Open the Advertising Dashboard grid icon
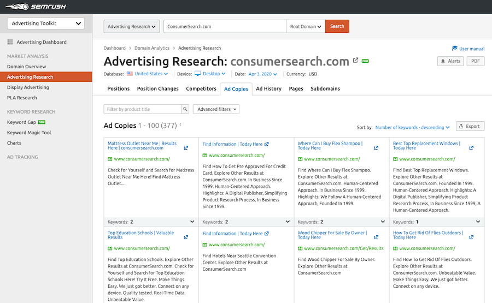492x303 pixels. (x=10, y=42)
